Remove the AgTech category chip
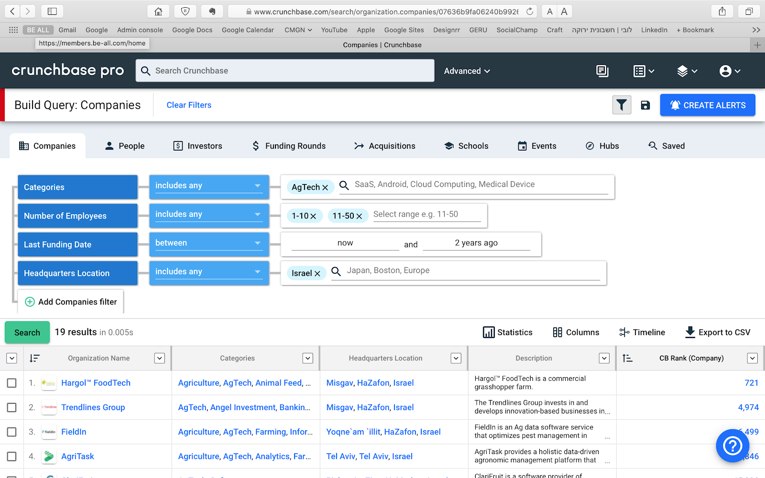 [x=325, y=187]
